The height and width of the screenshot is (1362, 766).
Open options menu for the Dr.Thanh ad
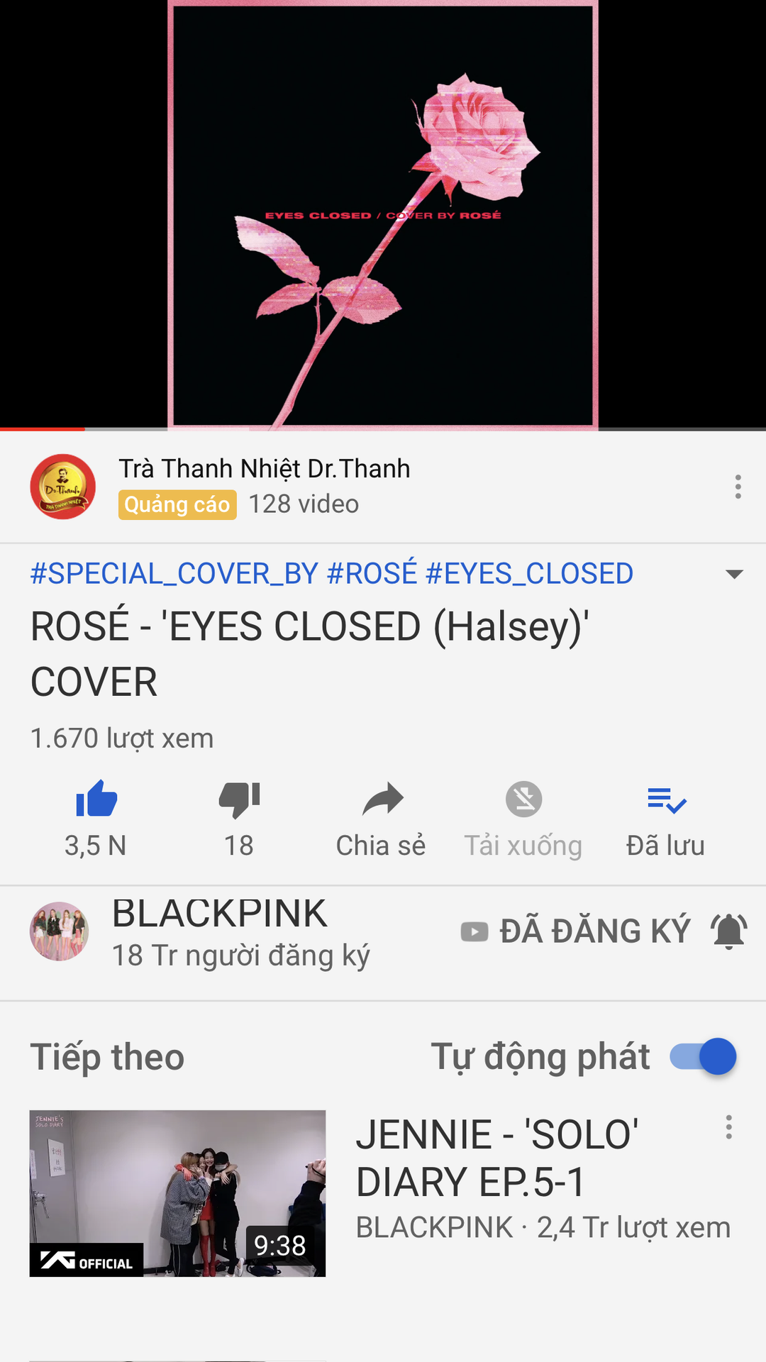[x=738, y=487]
